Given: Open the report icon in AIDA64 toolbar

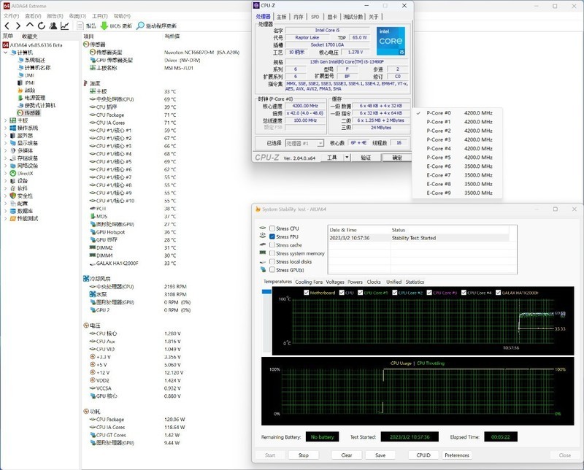Looking at the screenshot, I should coord(80,26).
